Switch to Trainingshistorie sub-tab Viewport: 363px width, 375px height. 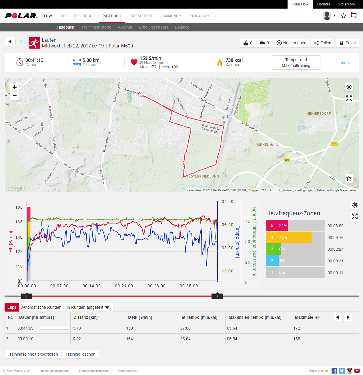[x=96, y=27]
